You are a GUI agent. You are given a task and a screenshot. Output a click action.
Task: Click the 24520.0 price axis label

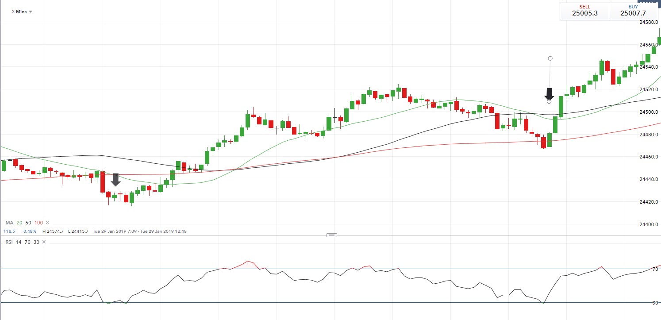[649, 90]
